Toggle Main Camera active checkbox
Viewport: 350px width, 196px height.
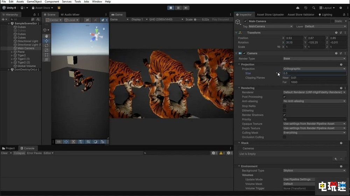pyautogui.click(x=245, y=21)
